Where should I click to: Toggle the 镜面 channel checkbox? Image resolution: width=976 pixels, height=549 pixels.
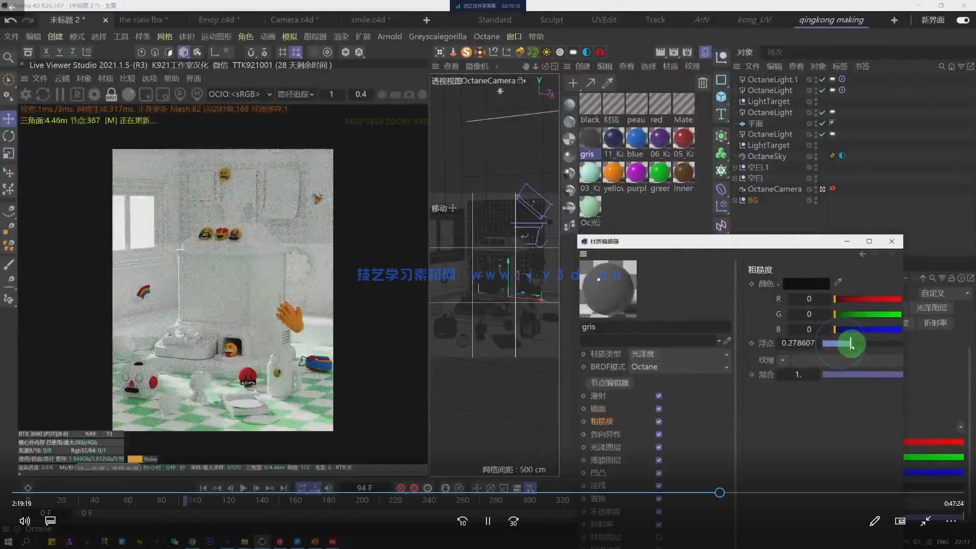point(659,409)
